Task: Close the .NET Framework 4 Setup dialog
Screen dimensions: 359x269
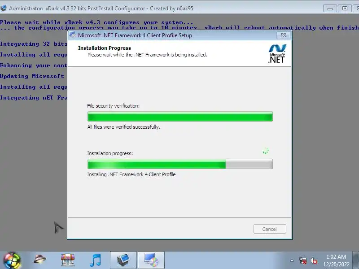Action: pyautogui.click(x=283, y=35)
